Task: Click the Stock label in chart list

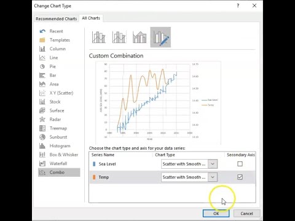Action: click(x=55, y=102)
